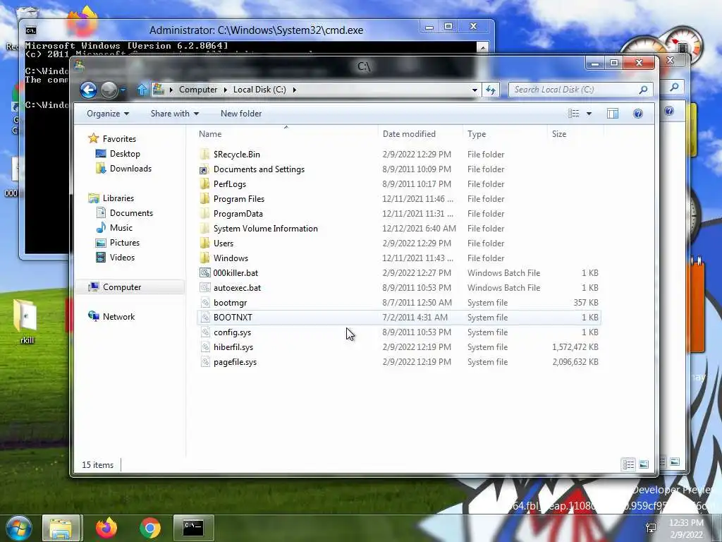Select the autoexec.bat file icon
The image size is (722, 542).
pyautogui.click(x=204, y=288)
